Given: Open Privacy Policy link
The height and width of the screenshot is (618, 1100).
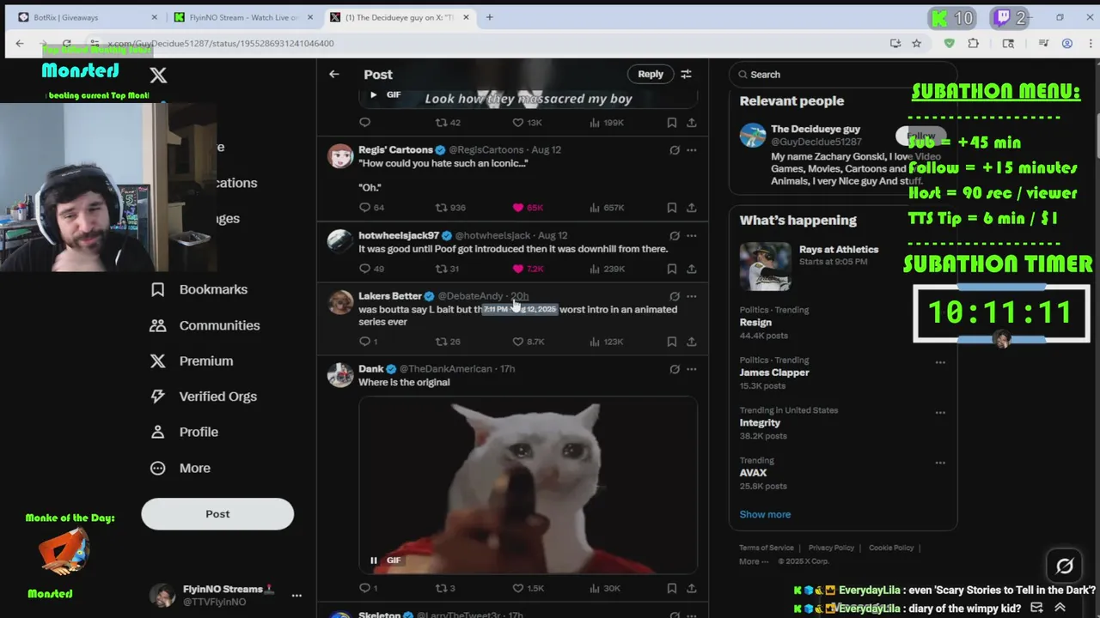Looking at the screenshot, I should point(831,548).
